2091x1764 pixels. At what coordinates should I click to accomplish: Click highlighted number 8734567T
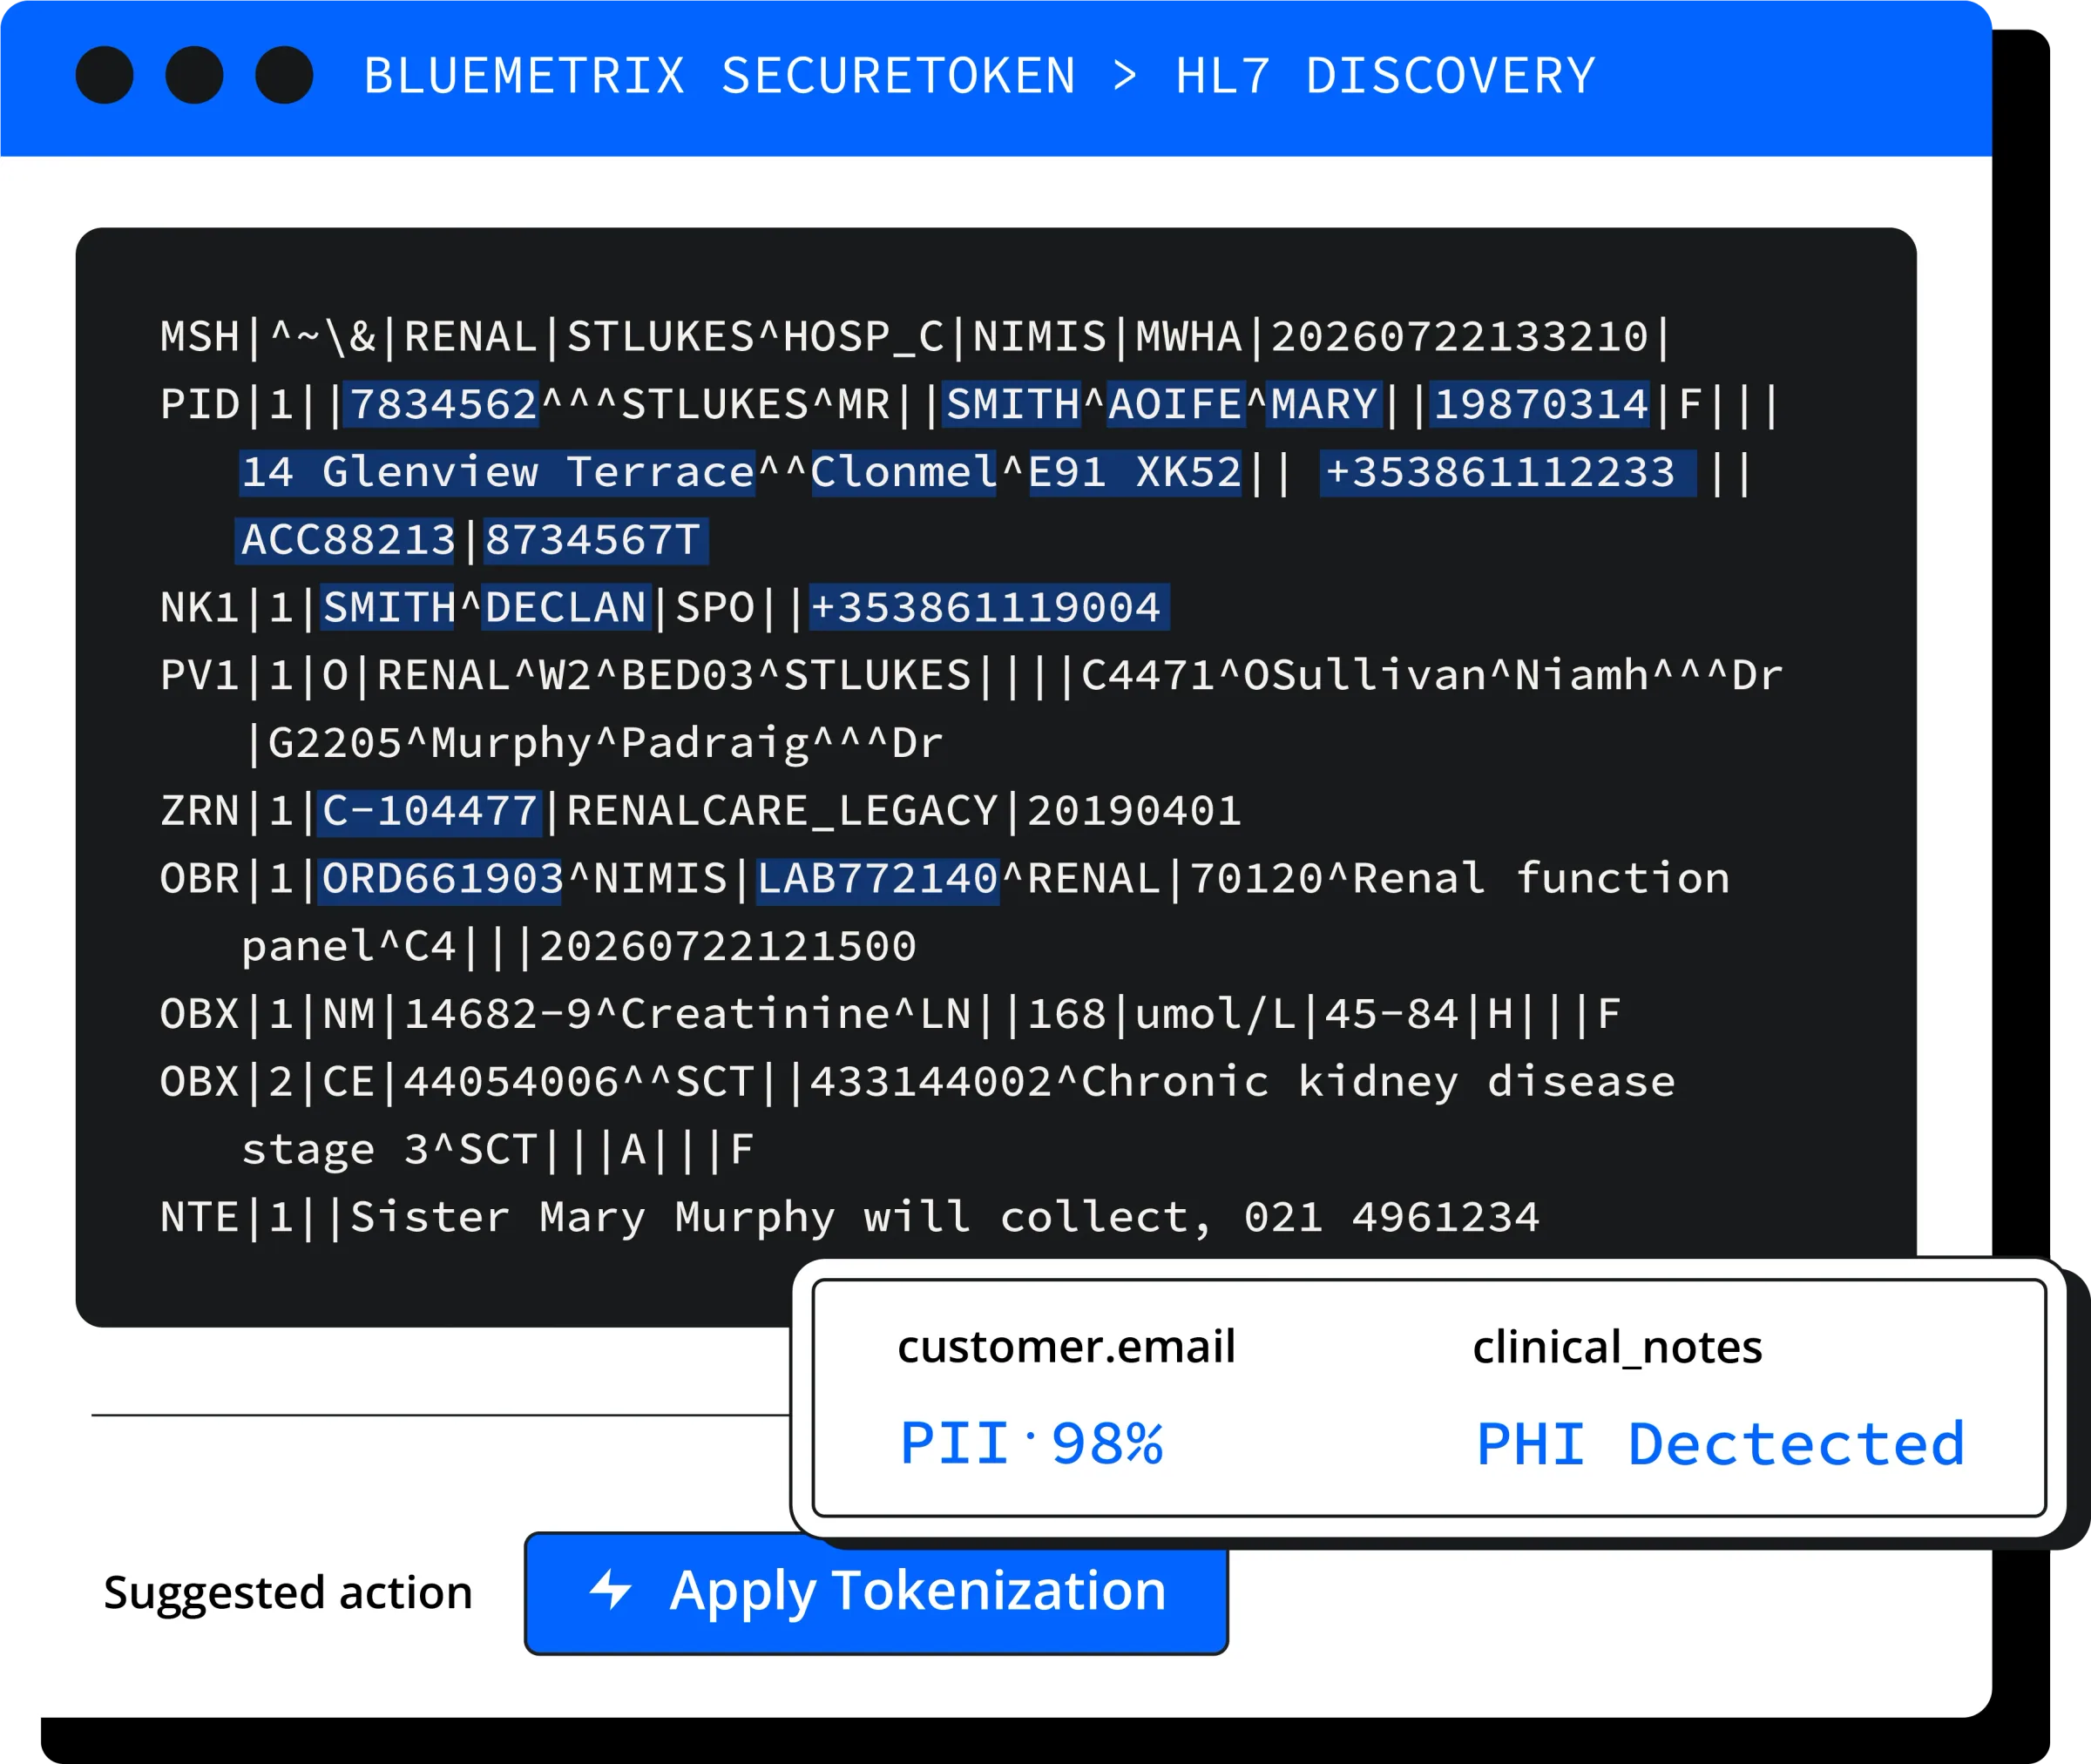[596, 540]
